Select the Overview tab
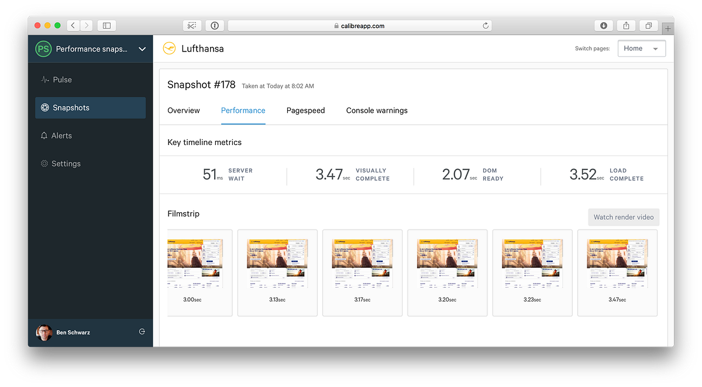 click(x=183, y=110)
